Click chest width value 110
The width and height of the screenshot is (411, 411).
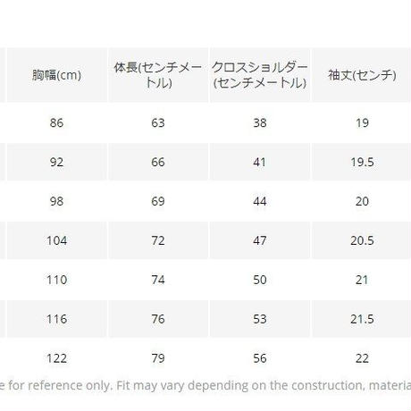56,280
